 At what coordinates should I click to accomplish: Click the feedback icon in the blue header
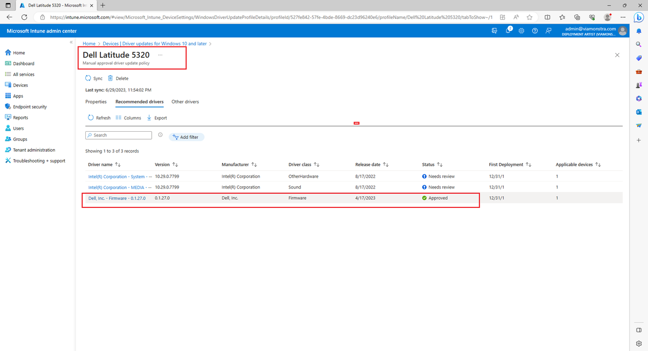coord(548,31)
